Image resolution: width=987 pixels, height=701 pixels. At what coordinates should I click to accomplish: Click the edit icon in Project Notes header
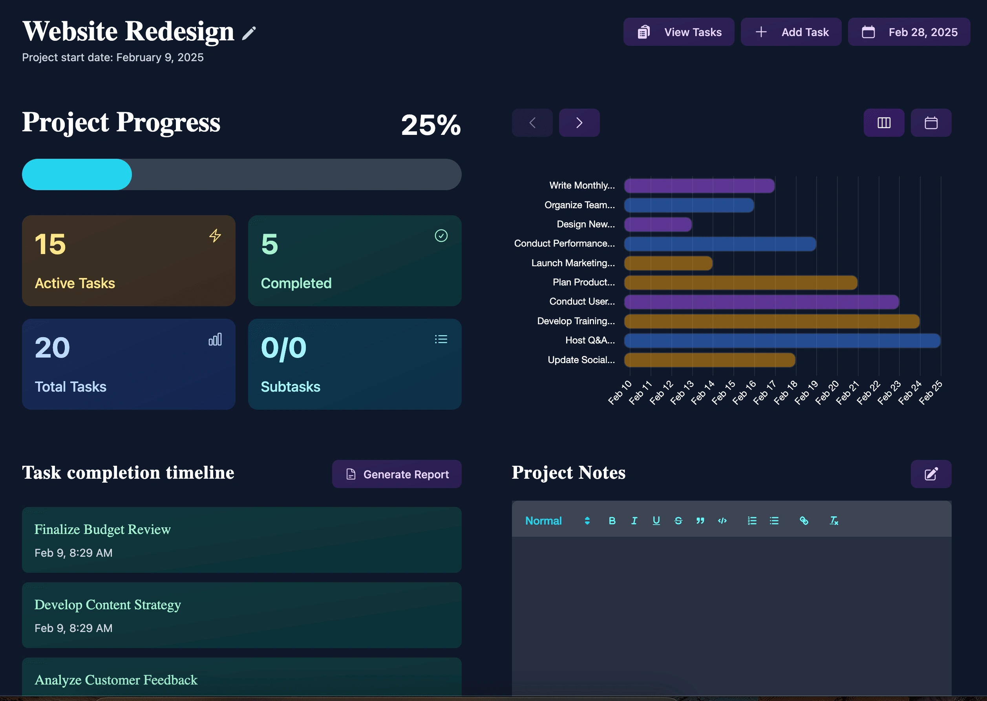[930, 474]
